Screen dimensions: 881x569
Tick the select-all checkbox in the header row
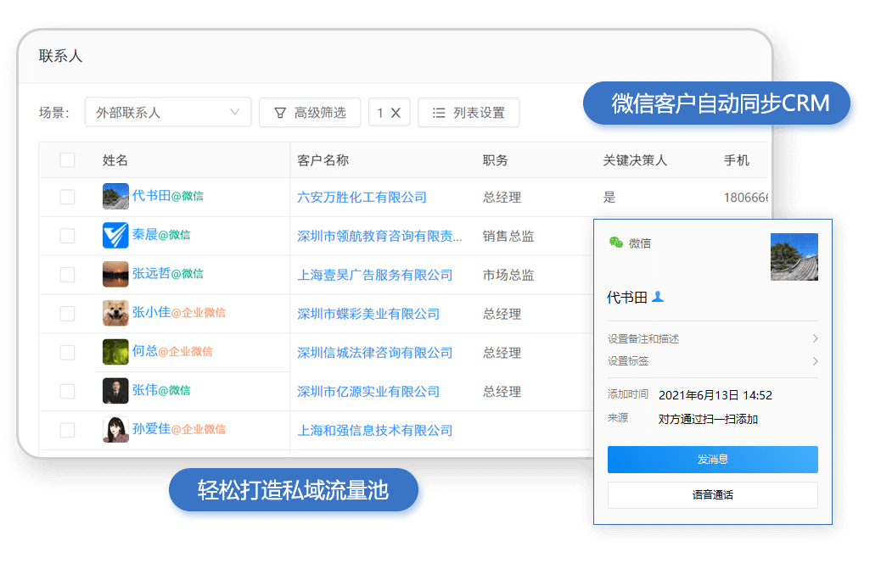67,160
